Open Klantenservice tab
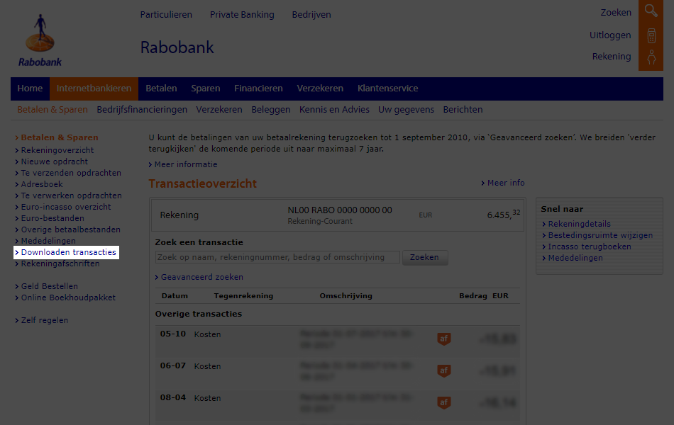The width and height of the screenshot is (674, 425). coord(387,89)
